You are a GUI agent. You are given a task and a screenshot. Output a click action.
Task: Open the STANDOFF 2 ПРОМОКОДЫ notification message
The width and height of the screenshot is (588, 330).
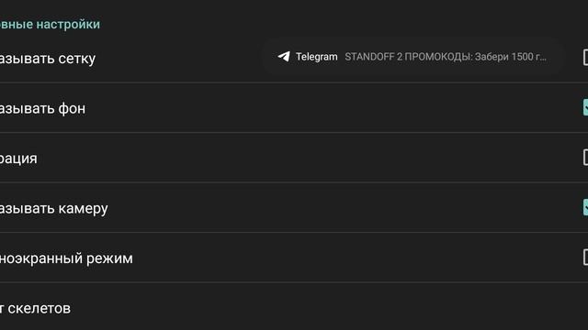coord(445,57)
